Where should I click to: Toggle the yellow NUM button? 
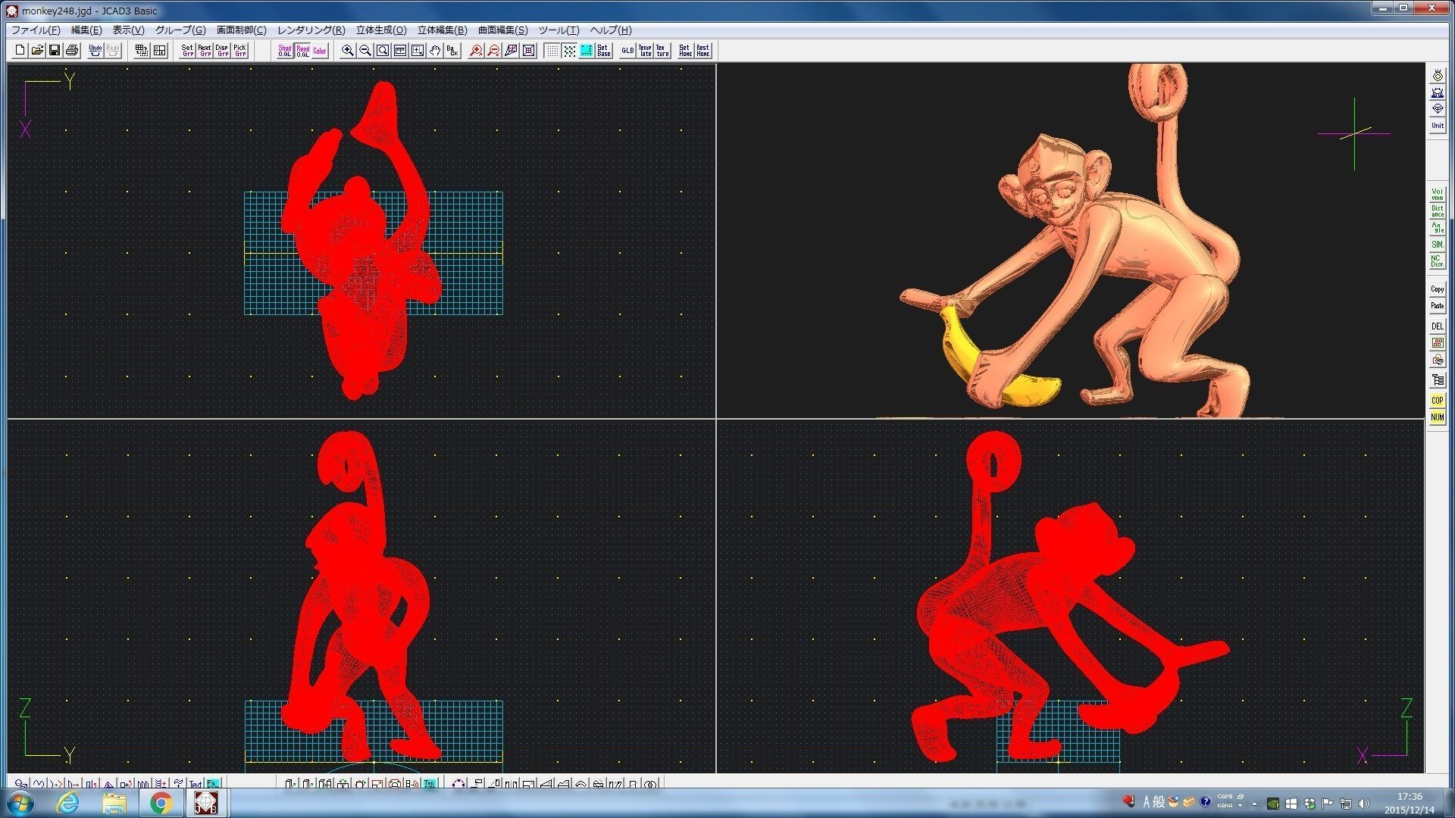1437,417
